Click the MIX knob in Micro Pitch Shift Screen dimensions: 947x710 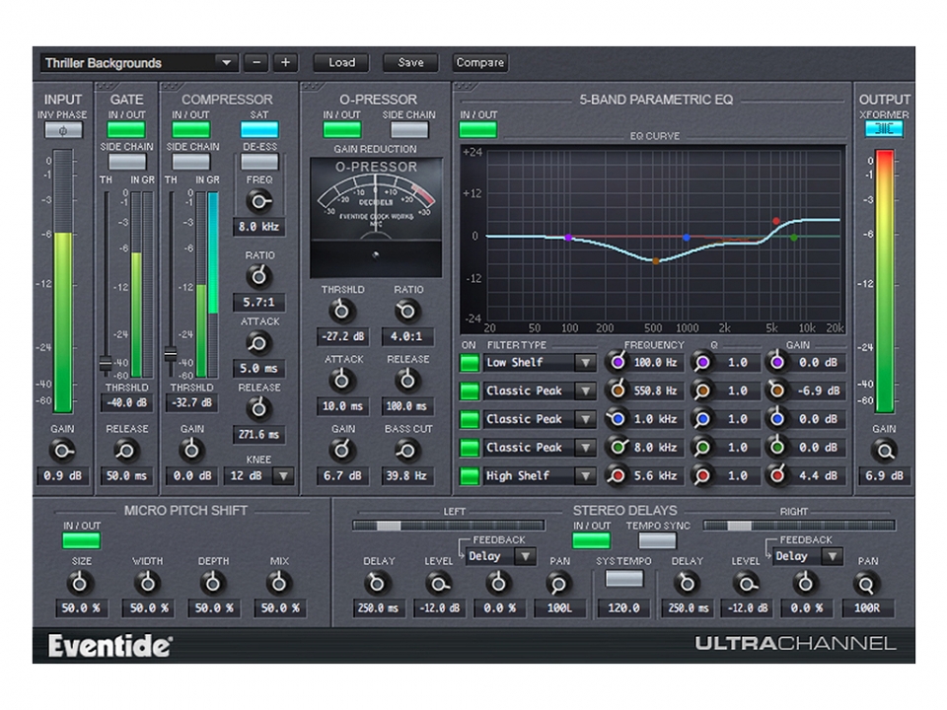(279, 584)
